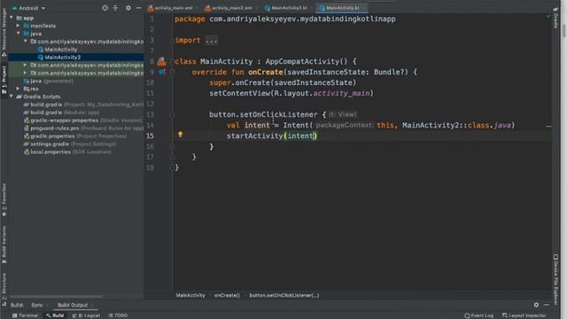This screenshot has width=567, height=319.
Task: Open Device File Explorer side panel
Action: (x=555, y=279)
